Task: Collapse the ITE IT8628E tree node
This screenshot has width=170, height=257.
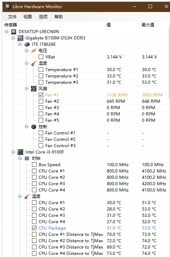Action: click(x=20, y=44)
